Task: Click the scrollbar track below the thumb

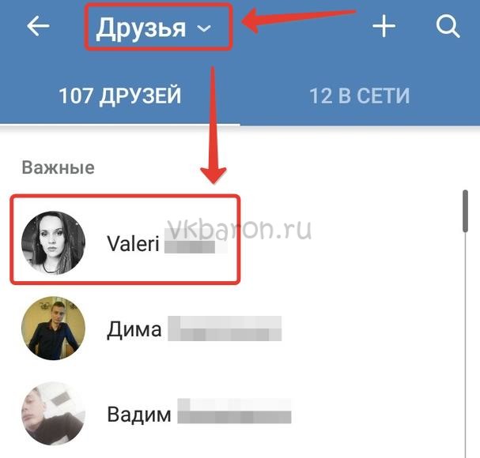Action: click(465, 345)
